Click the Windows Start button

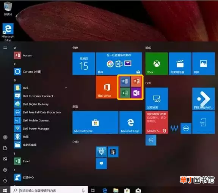click(5, 190)
